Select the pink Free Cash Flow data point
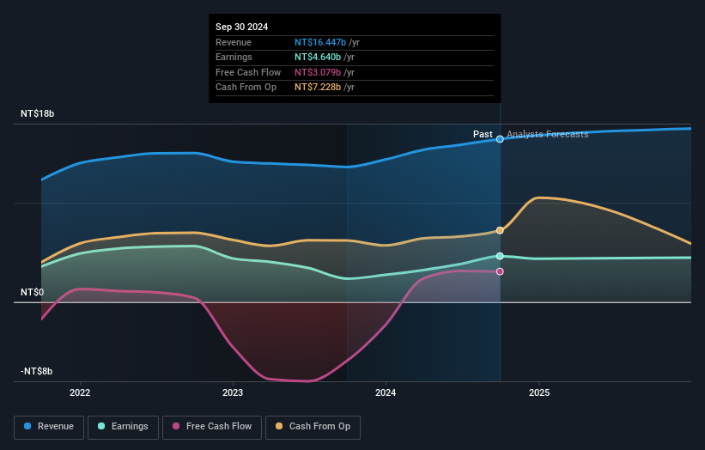This screenshot has height=450, width=705. pos(500,271)
